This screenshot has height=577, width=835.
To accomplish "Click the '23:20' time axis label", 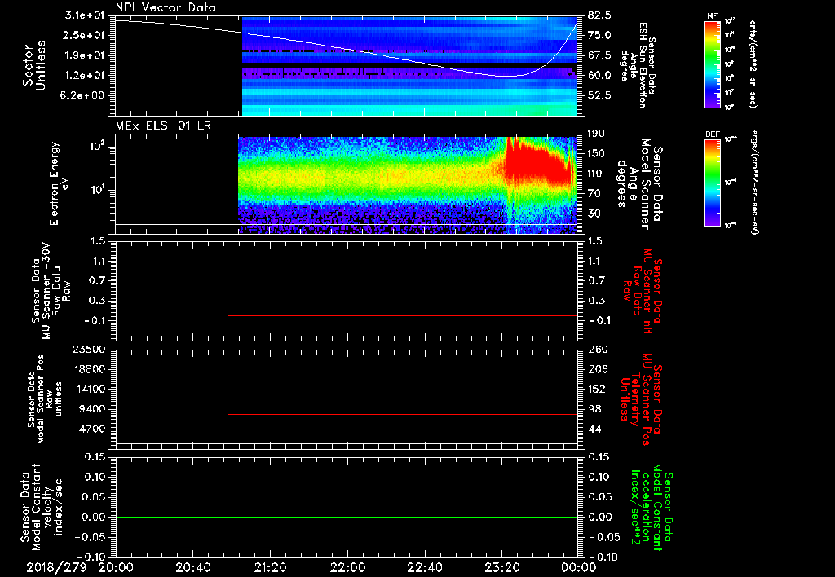I will 501,567.
